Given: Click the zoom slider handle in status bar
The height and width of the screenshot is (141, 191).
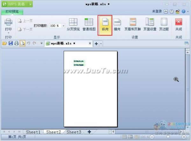Looking at the screenshot, I should (x=168, y=137).
